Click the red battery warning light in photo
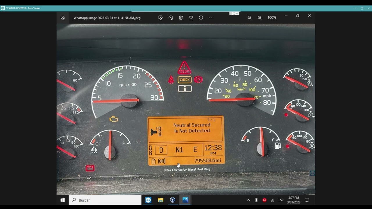Viewport: 372px width, 209px height. click(x=90, y=168)
